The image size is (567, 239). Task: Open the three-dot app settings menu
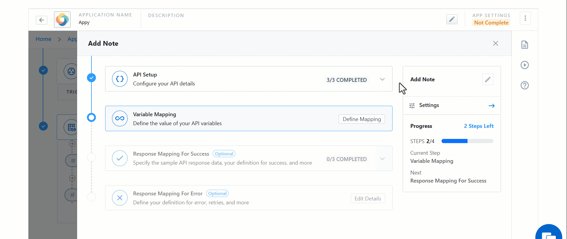pos(525,18)
